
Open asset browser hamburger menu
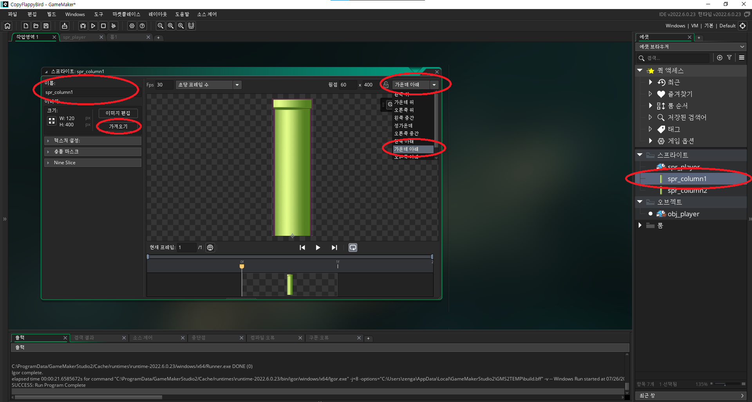tap(741, 57)
